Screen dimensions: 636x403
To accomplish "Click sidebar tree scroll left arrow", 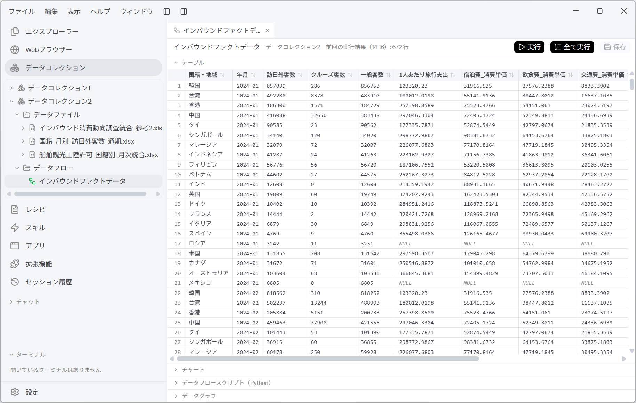I will click(9, 194).
